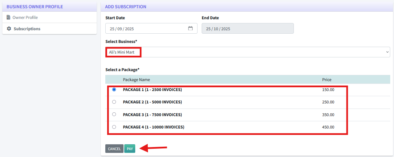This screenshot has height=157, width=394.
Task: Open the Start Date calendar picker icon
Action: click(x=190, y=29)
